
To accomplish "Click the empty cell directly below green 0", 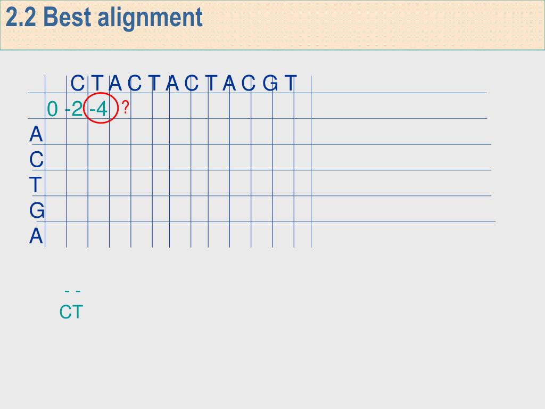I will tap(55, 132).
